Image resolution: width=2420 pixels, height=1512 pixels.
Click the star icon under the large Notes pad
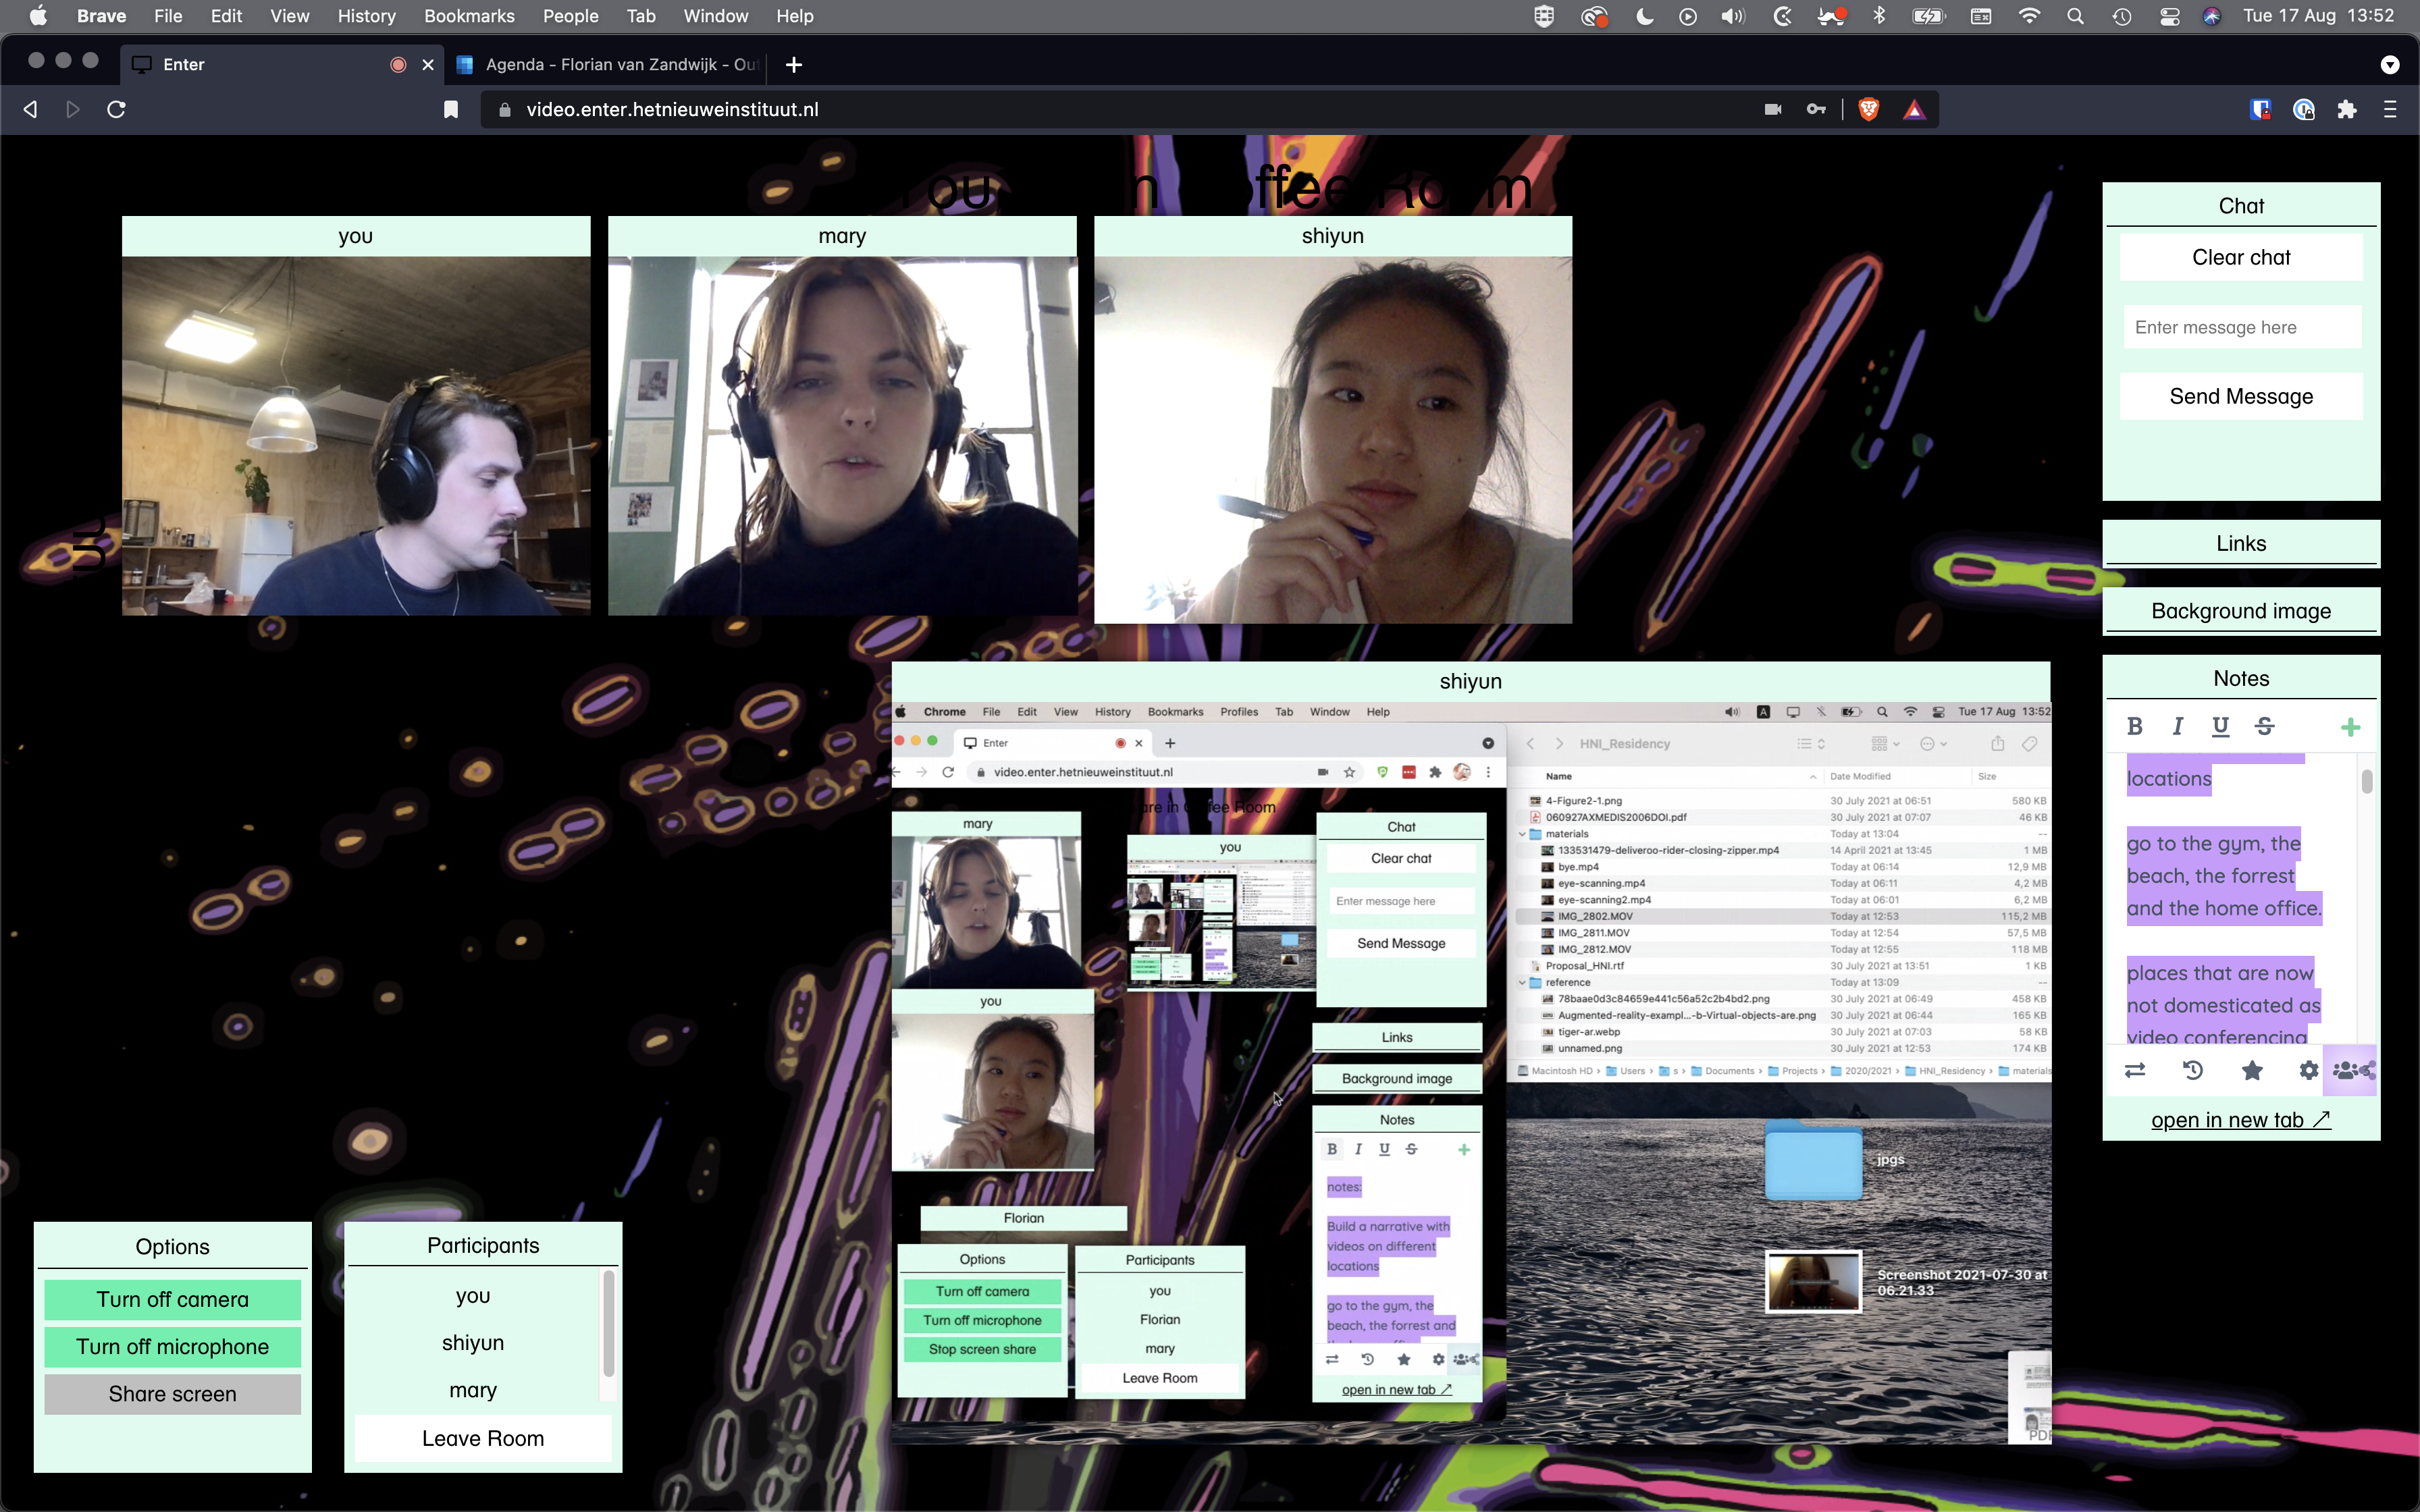coord(2252,1070)
